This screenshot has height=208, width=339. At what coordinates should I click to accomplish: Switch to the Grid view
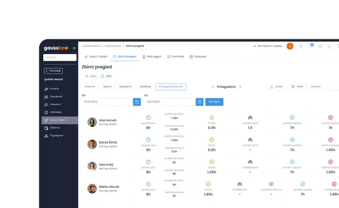click(x=106, y=76)
